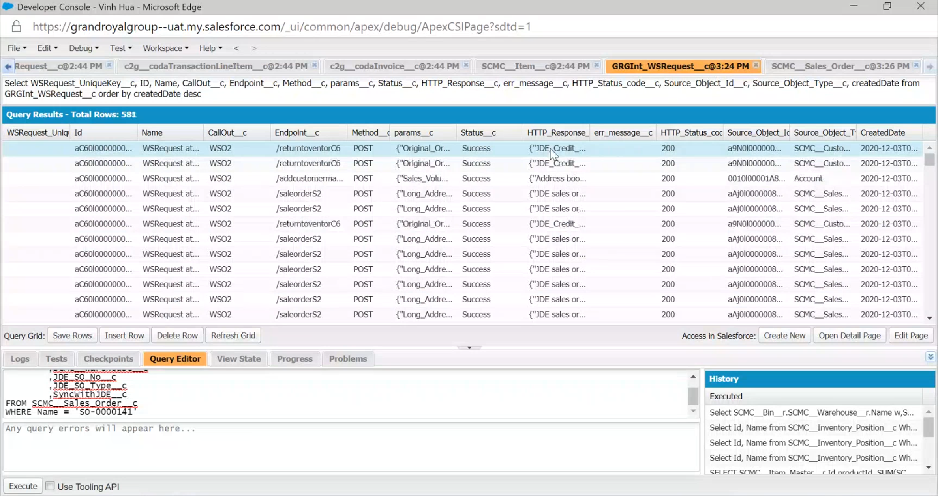Open the Debug menu dropdown
This screenshot has width=938, height=496.
[x=83, y=48]
